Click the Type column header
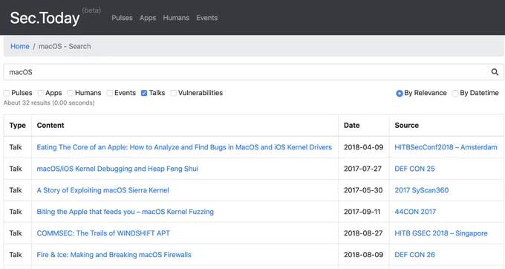Screen dimensions: 505x269 coord(17,126)
